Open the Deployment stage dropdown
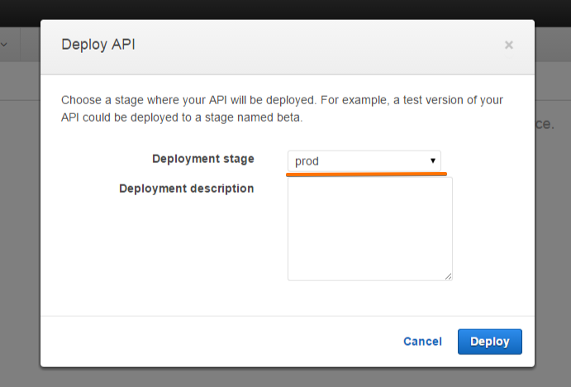The image size is (571, 387). point(364,160)
